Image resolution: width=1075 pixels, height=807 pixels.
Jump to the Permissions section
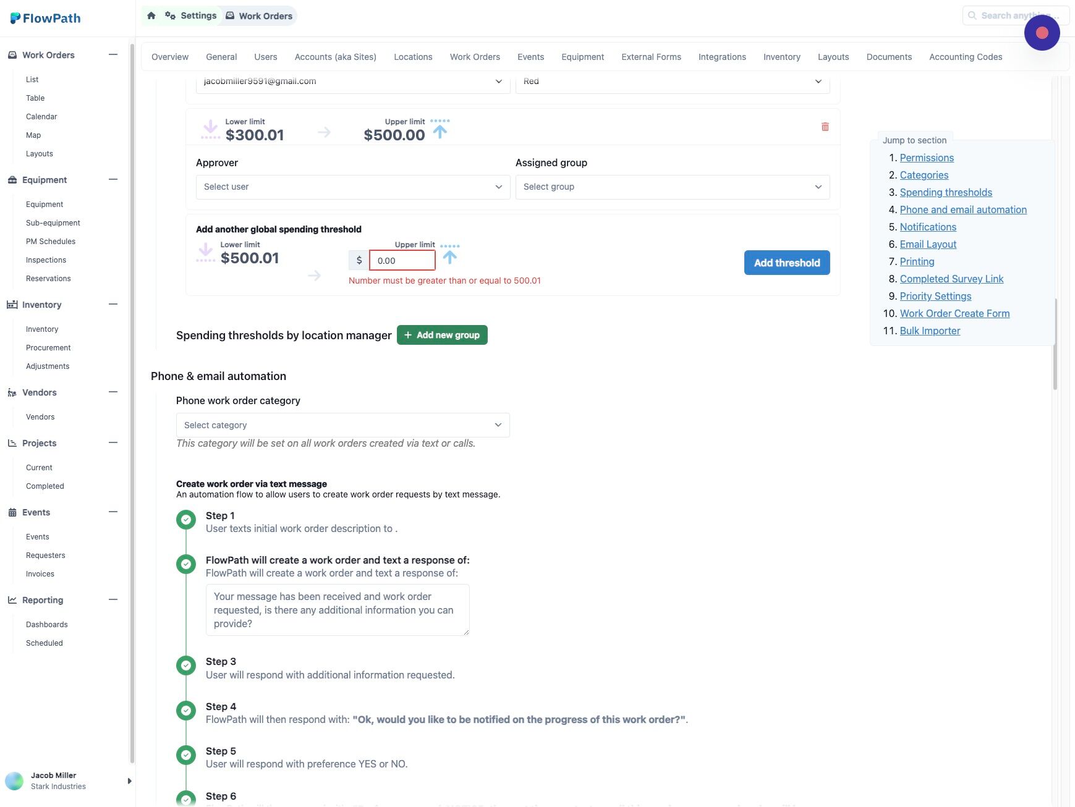(x=927, y=158)
